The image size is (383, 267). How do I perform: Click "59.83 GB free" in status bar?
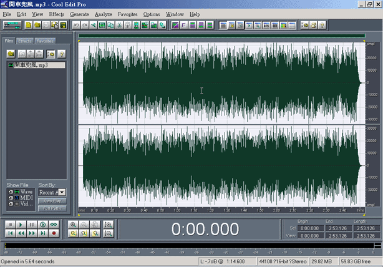coord(356,261)
